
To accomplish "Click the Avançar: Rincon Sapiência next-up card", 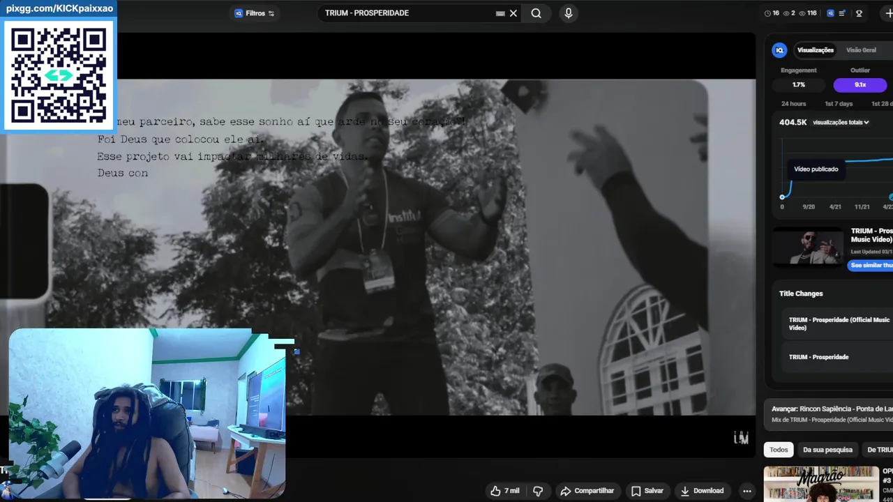I will (x=828, y=414).
